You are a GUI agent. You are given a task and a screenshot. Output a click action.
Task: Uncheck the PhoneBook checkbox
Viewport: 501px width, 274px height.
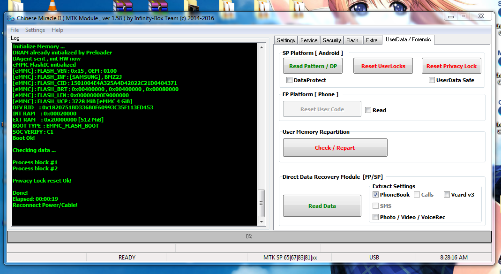coord(376,194)
